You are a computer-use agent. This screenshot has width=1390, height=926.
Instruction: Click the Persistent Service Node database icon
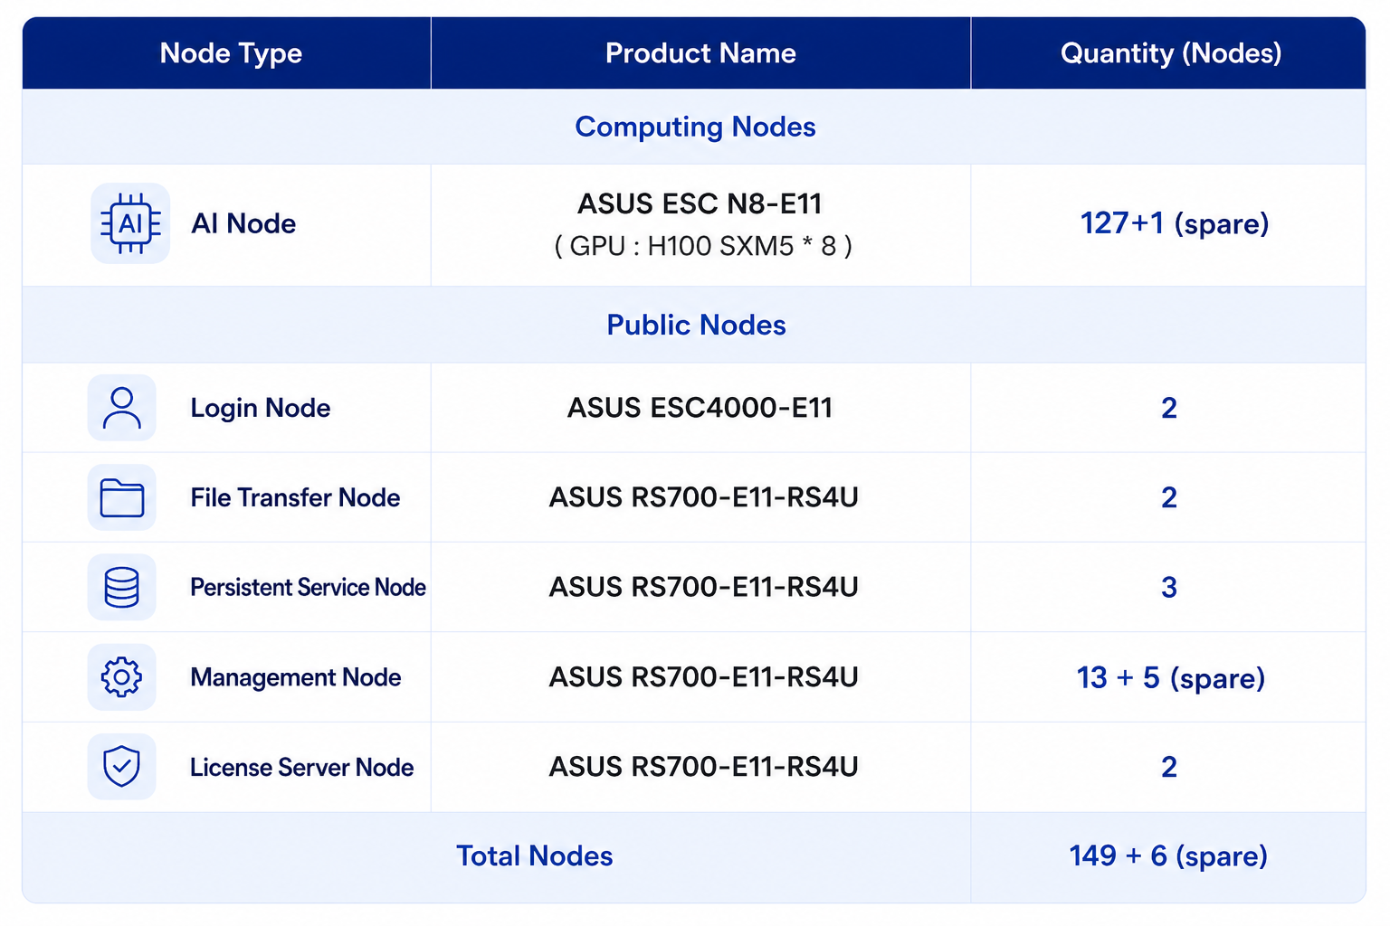point(121,587)
